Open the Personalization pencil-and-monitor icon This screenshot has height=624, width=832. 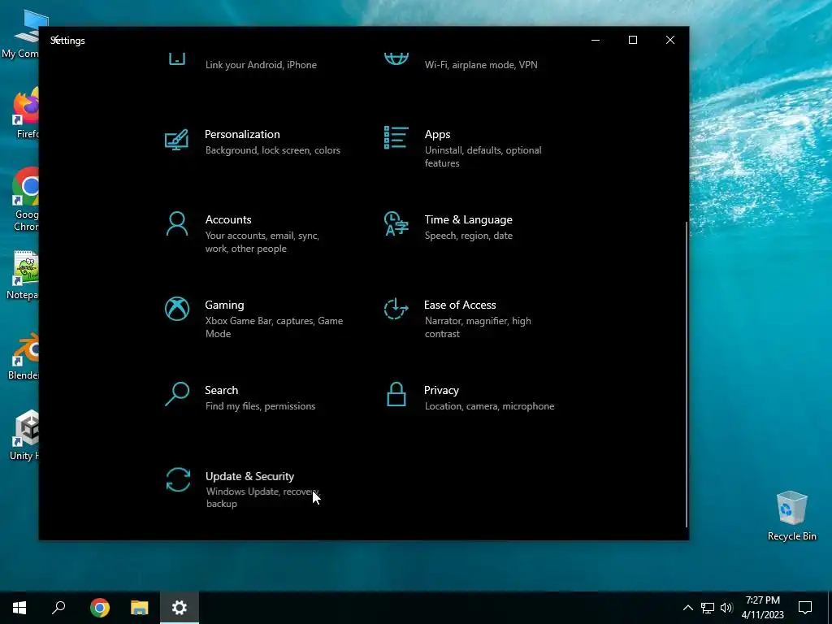click(176, 140)
